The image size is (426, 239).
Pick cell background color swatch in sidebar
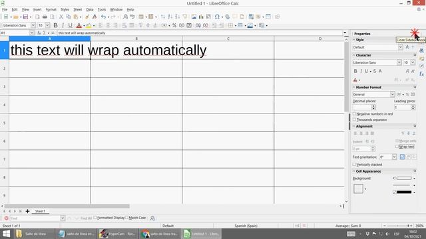[404, 179]
